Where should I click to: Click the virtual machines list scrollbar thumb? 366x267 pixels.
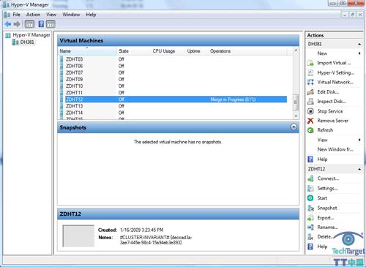pyautogui.click(x=296, y=102)
